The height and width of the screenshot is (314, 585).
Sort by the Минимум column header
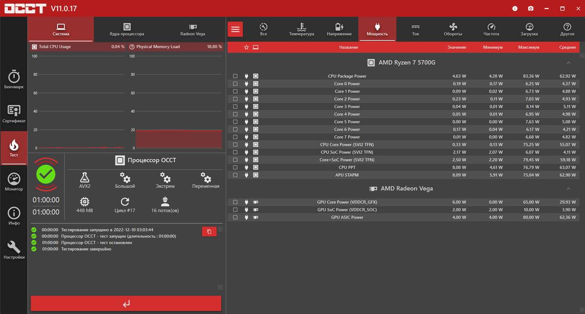(x=493, y=47)
